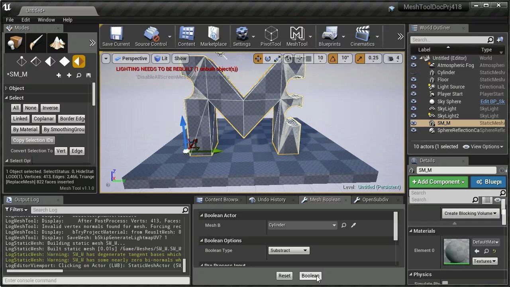Open Mesh B Cylinder dropdown
Image resolution: width=510 pixels, height=287 pixels.
tap(302, 225)
